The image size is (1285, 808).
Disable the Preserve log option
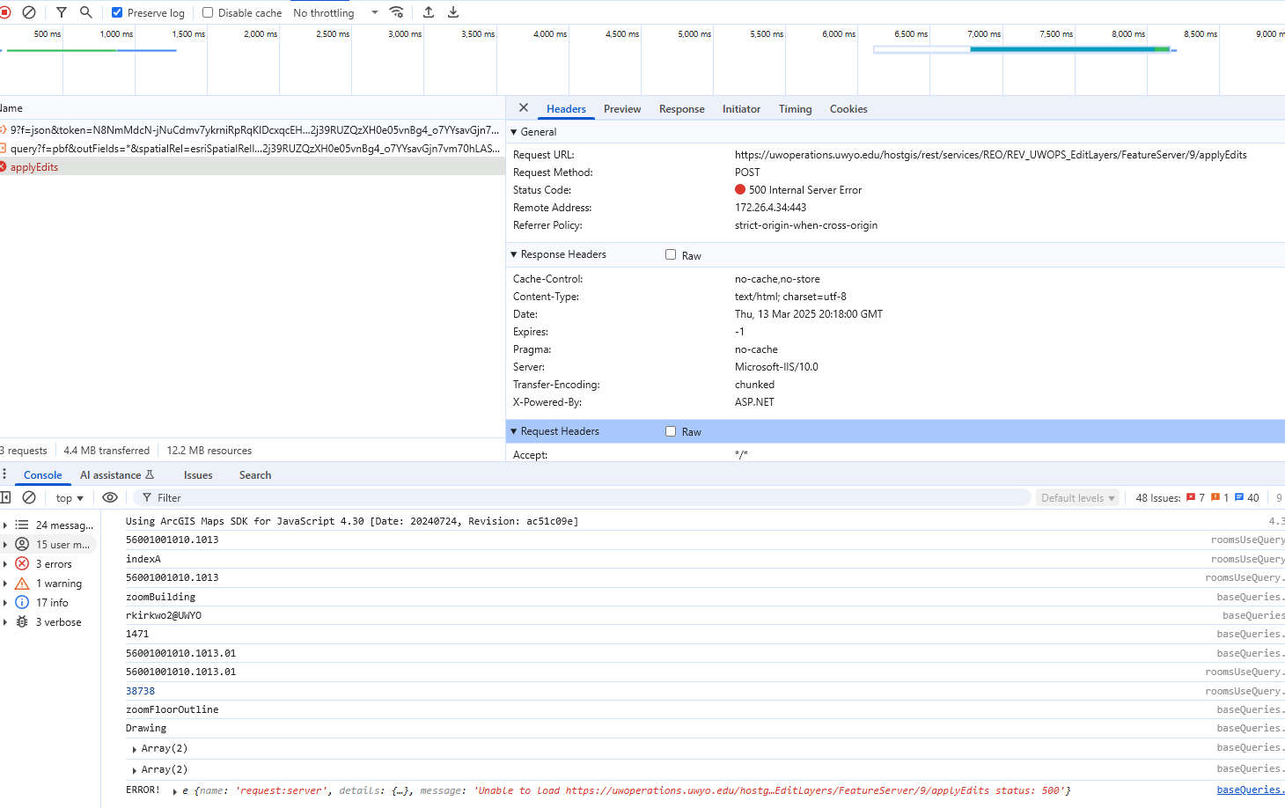[x=117, y=11]
